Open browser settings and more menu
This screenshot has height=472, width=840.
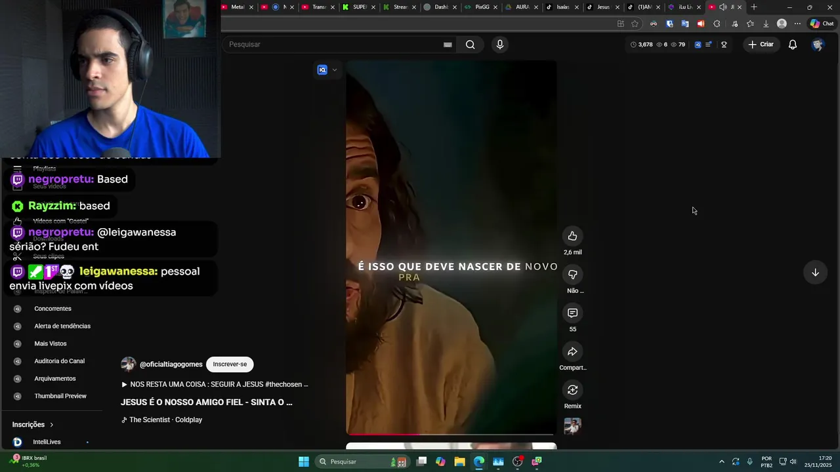tap(797, 24)
